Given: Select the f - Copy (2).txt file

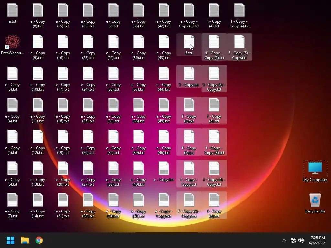Looking at the screenshot, I should click(189, 110).
